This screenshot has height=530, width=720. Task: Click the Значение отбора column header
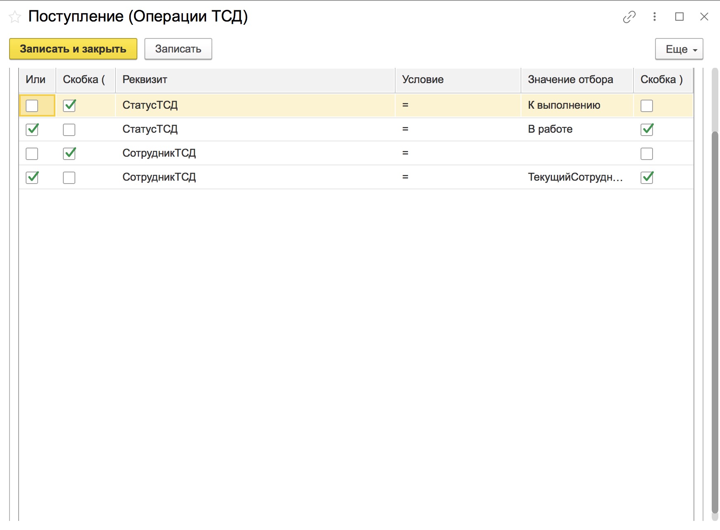click(x=577, y=79)
